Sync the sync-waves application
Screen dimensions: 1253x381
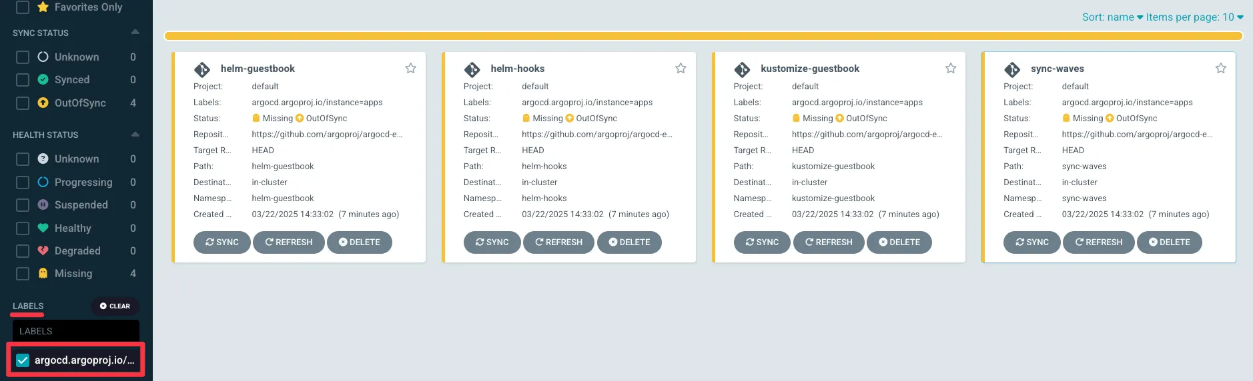(1032, 242)
